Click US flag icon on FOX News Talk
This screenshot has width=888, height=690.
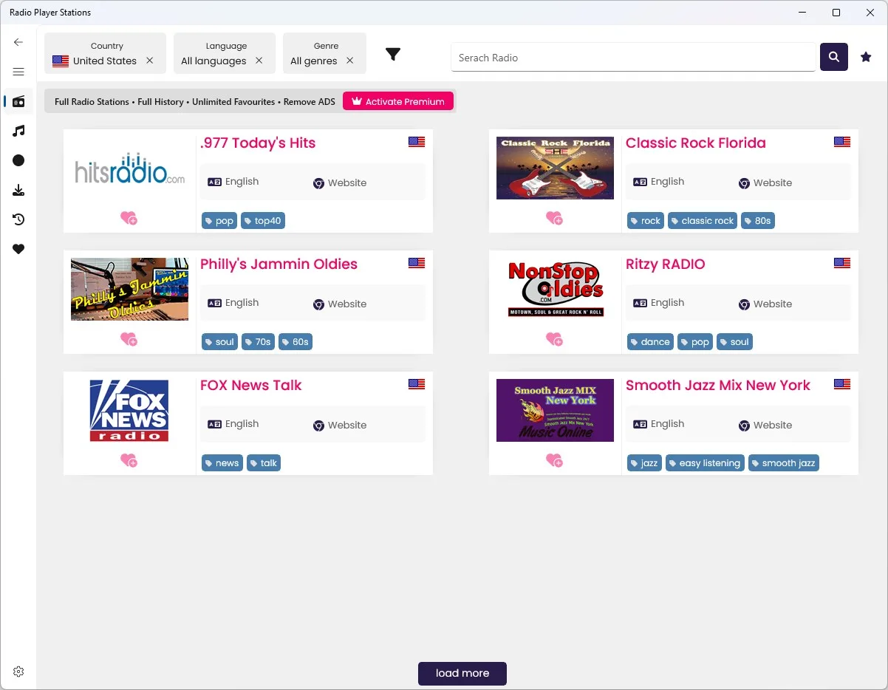(x=417, y=384)
